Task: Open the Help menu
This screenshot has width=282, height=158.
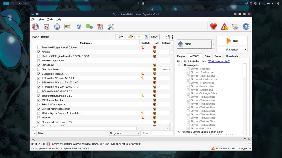Action: coord(59,19)
